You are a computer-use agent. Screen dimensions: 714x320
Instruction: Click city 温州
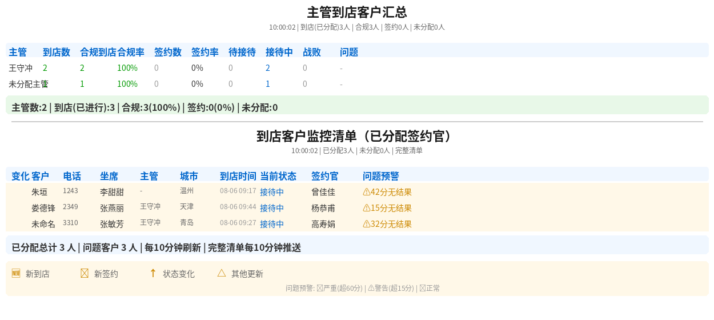tap(187, 191)
